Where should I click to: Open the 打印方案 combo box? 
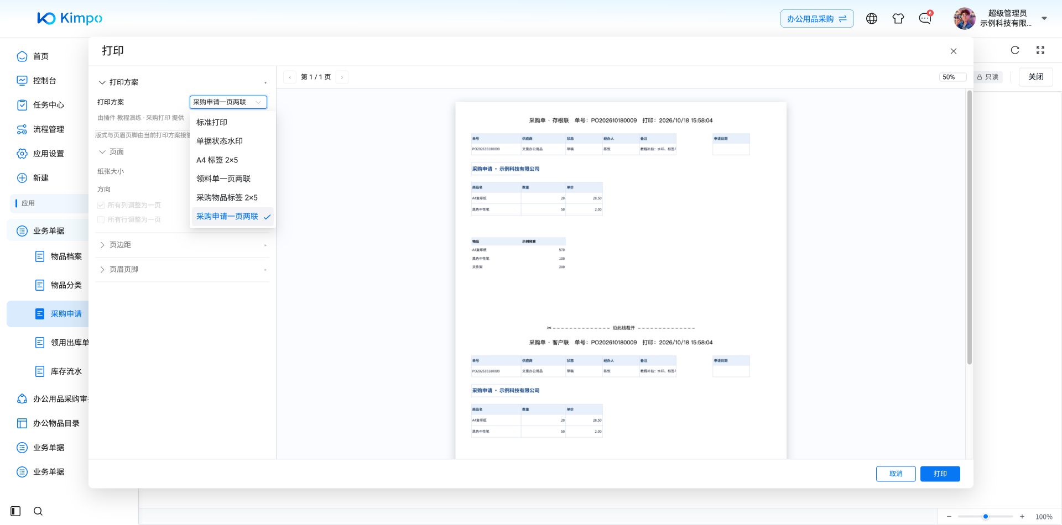coord(228,102)
